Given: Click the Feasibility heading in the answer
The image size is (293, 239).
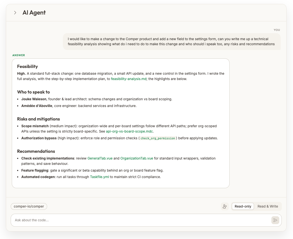Looking at the screenshot, I should point(28,66).
